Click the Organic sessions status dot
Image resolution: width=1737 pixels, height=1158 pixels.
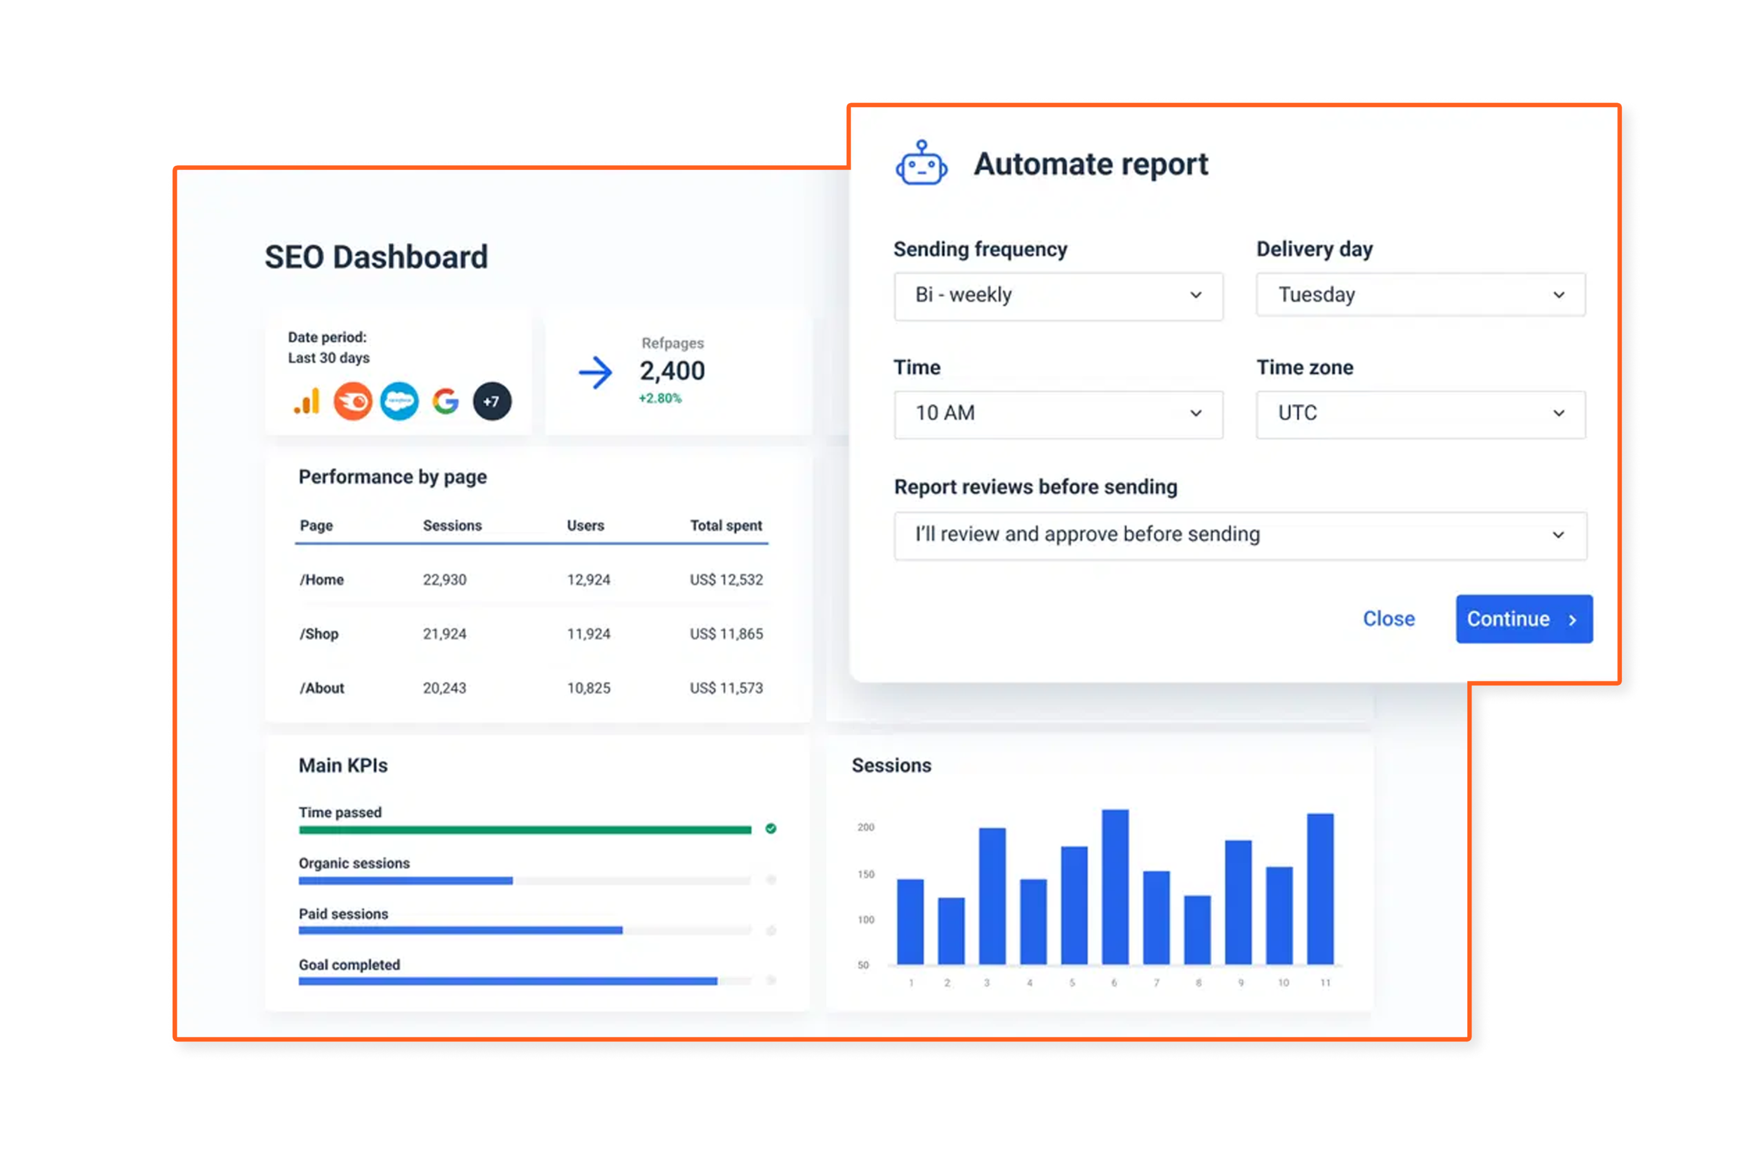[x=770, y=880]
